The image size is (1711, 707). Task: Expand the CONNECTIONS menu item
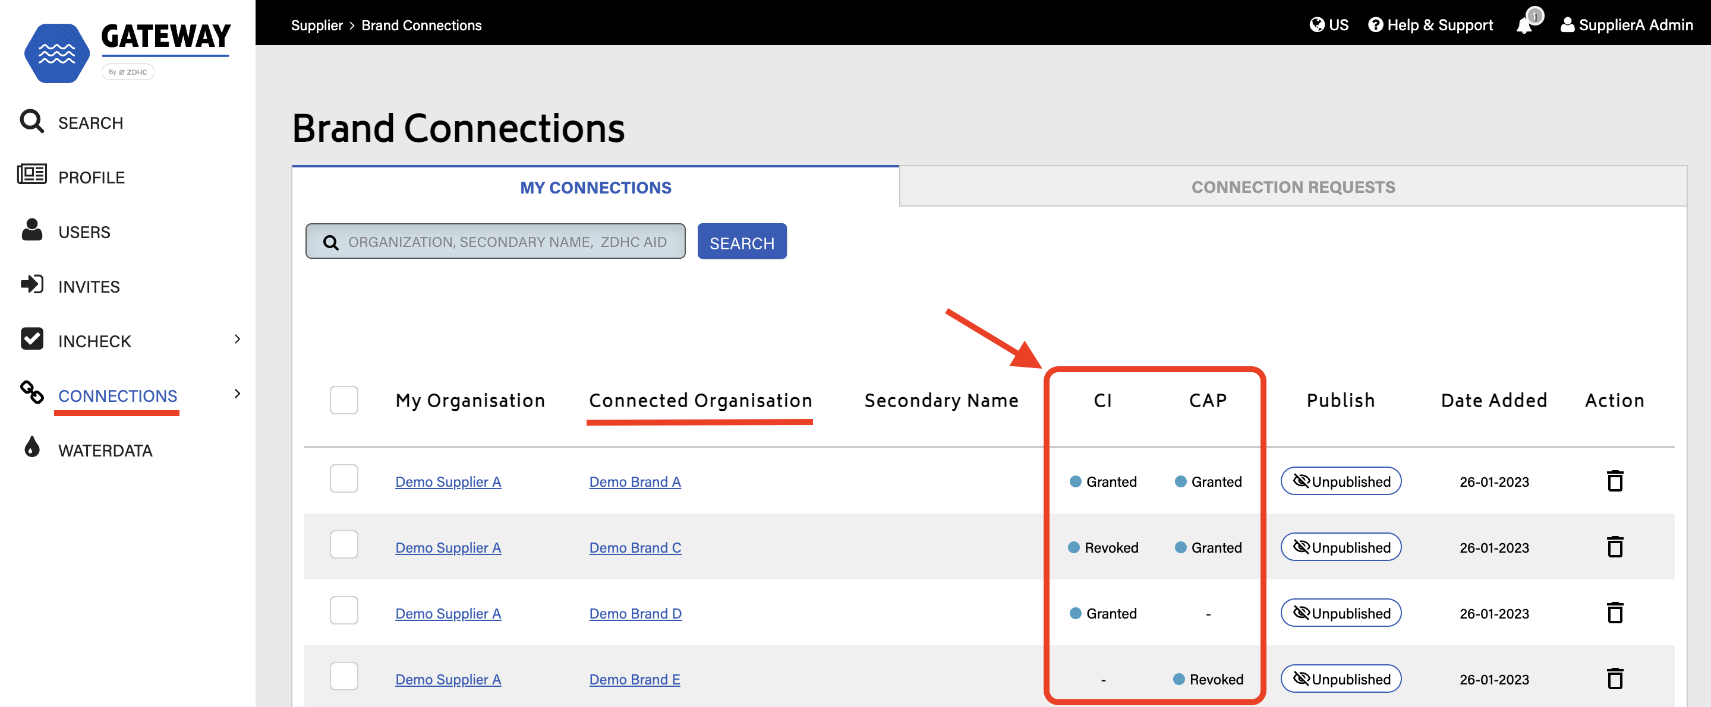237,394
